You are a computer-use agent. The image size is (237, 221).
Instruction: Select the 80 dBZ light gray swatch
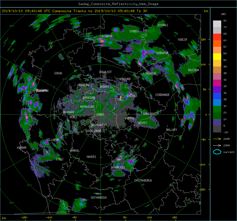217,24
